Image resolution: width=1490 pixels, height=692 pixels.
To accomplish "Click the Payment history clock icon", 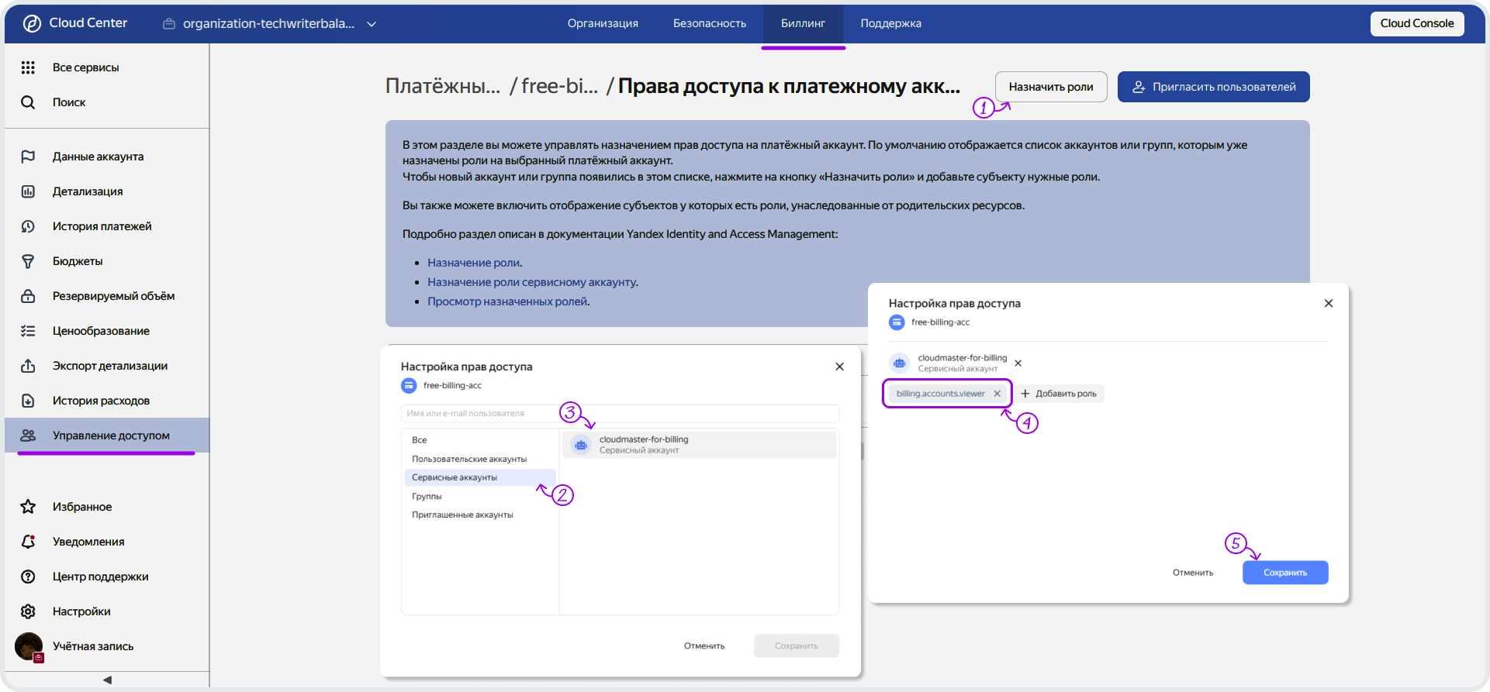I will tap(28, 226).
